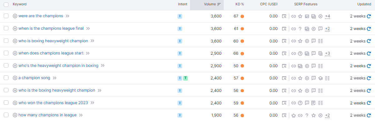The width and height of the screenshot is (375, 121).
Task: Click the volume value 1,900
Action: [216, 115]
